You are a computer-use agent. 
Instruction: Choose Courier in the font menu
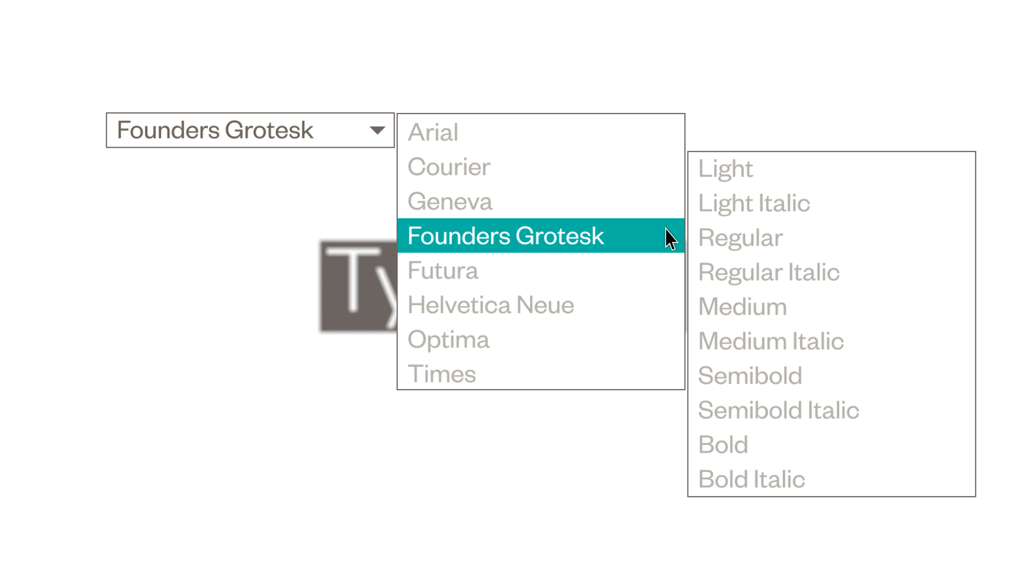541,167
